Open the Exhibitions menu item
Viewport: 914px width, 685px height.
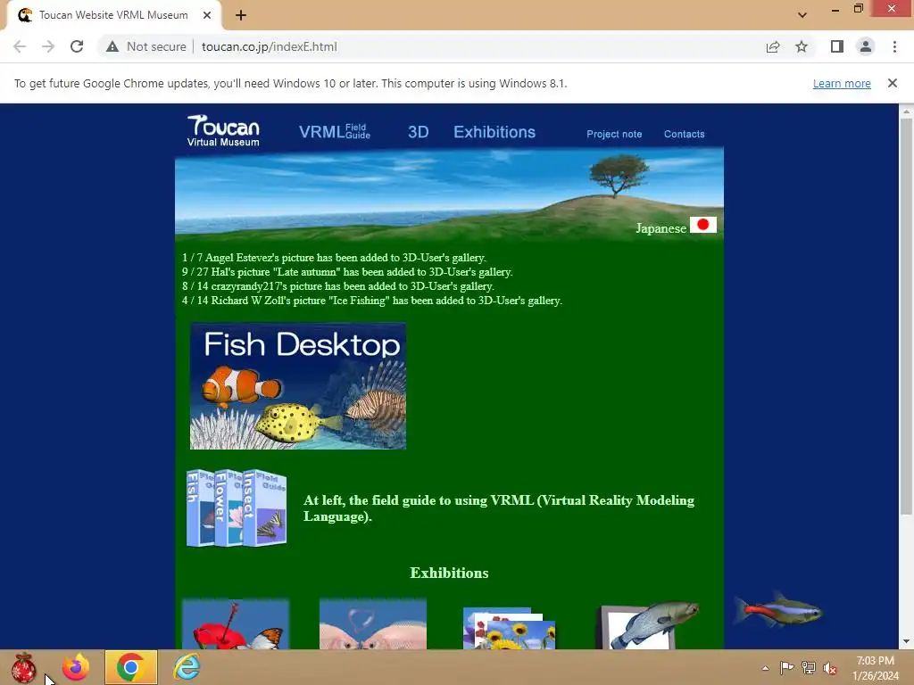pos(494,132)
